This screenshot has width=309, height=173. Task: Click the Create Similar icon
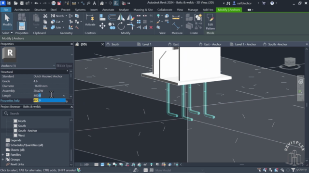tap(198, 17)
